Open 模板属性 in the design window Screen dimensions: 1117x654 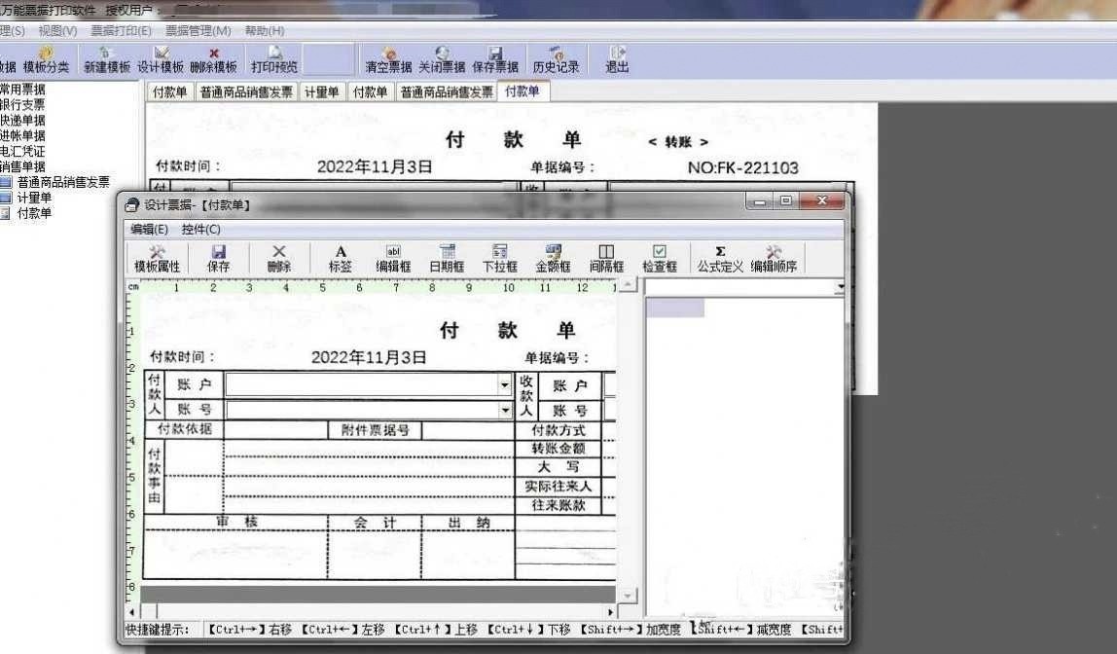pyautogui.click(x=158, y=259)
